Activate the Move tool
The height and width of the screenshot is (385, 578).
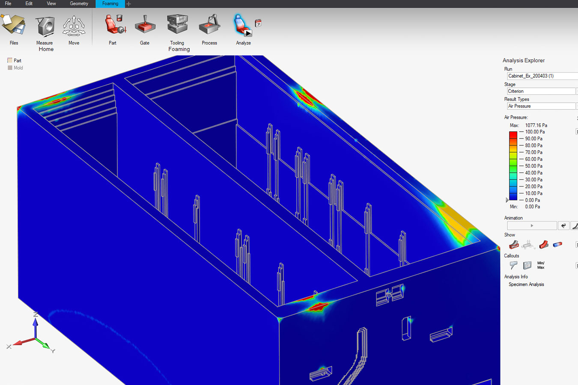click(x=74, y=27)
